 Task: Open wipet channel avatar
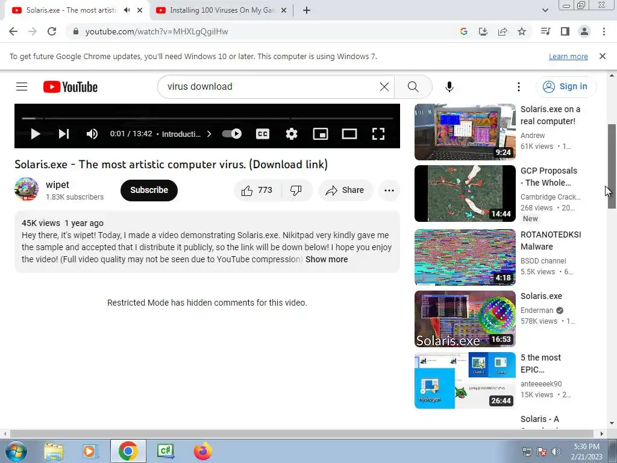pos(27,189)
